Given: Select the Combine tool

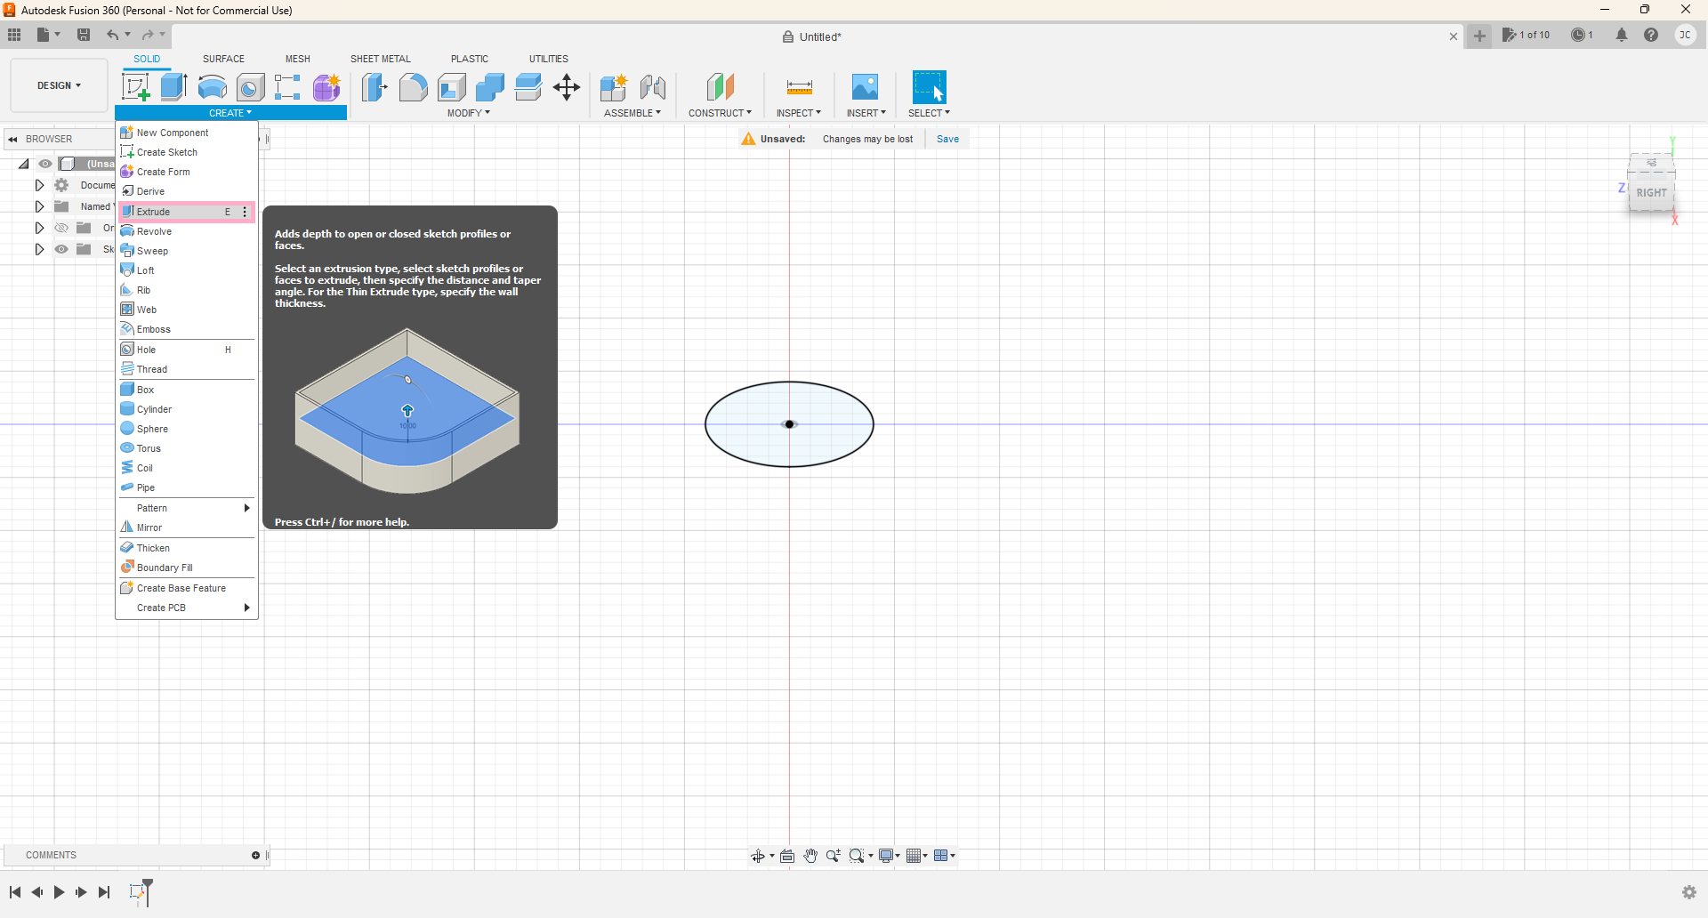Looking at the screenshot, I should pos(490,87).
